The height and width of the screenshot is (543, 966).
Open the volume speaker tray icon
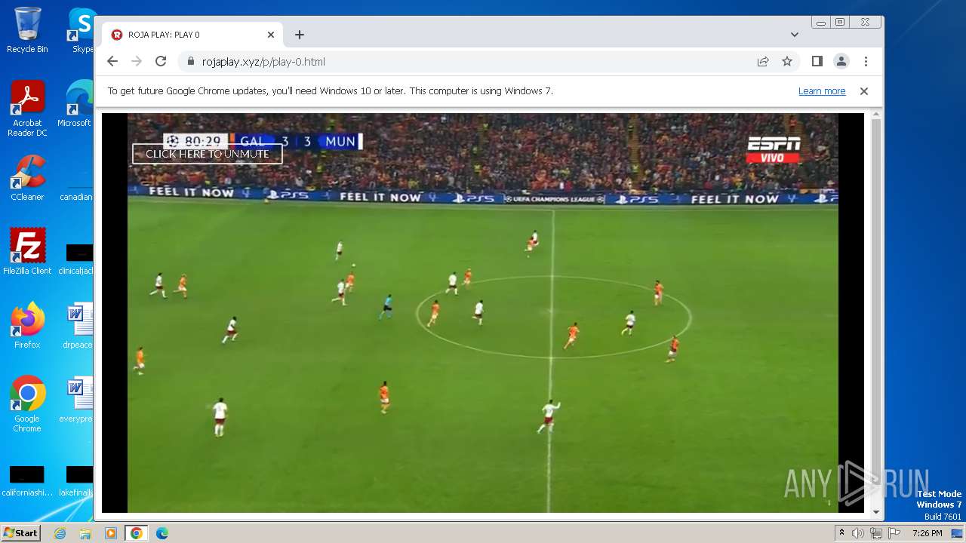pyautogui.click(x=858, y=533)
